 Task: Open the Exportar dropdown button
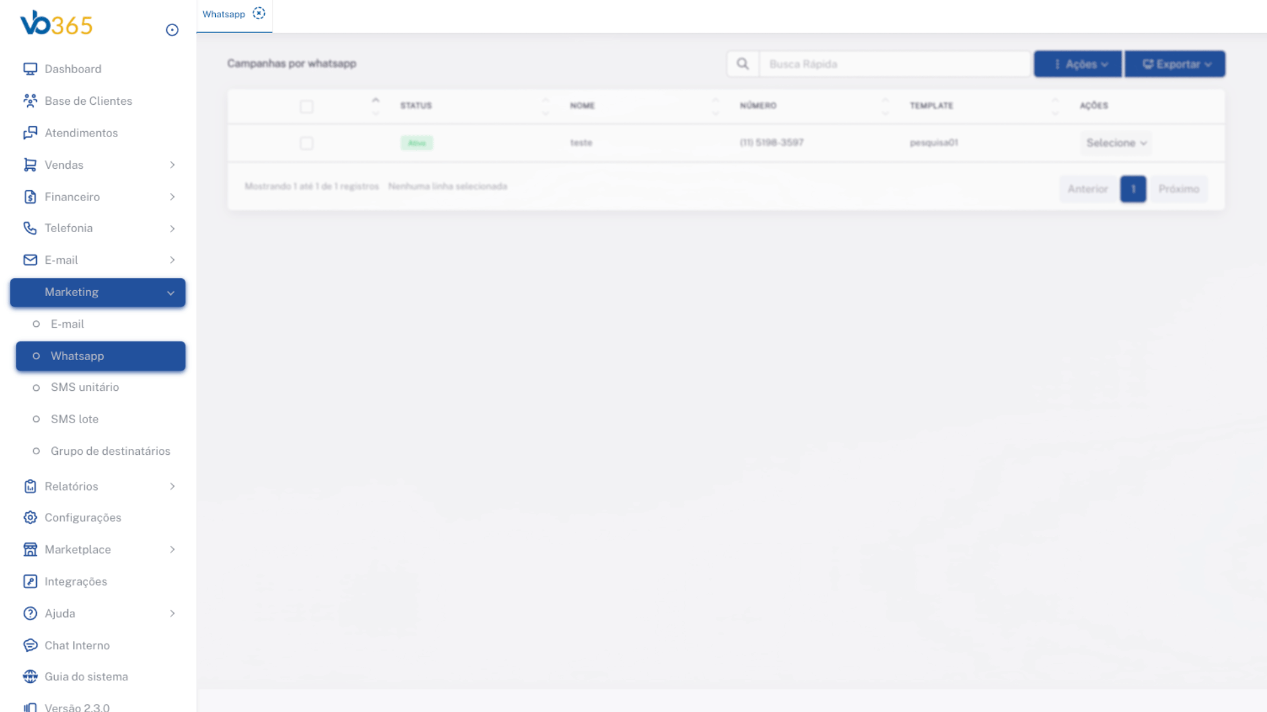point(1175,64)
